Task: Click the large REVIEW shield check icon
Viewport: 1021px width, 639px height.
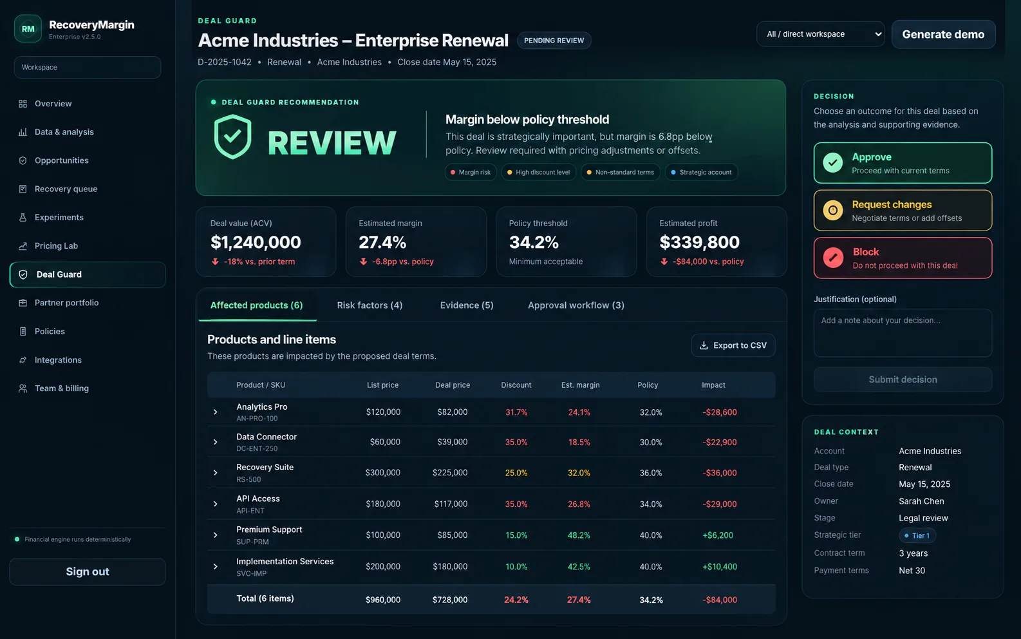Action: (x=232, y=137)
